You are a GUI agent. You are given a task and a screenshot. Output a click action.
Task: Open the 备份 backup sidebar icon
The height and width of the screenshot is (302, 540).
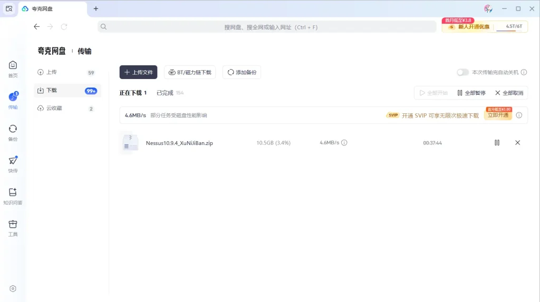13,132
